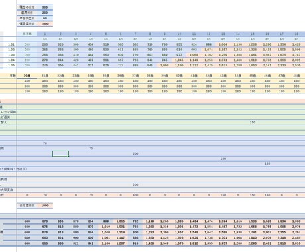
Task: Select the cell showing 2,813
Action: (x=282, y=243)
